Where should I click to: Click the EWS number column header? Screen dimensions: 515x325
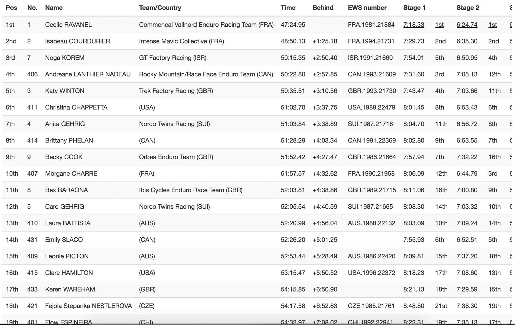pos(367,8)
